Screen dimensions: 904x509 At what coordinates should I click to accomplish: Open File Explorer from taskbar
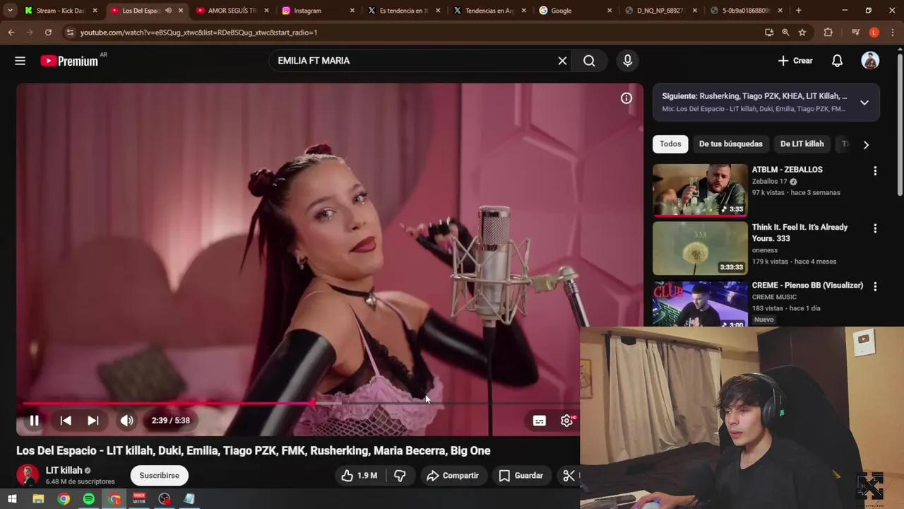point(38,499)
